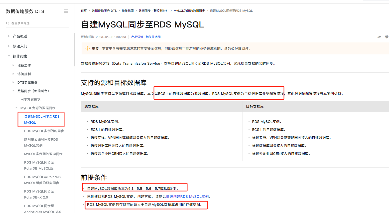Select 数据同步（新控制台）in the sidebar

pyautogui.click(x=34, y=91)
